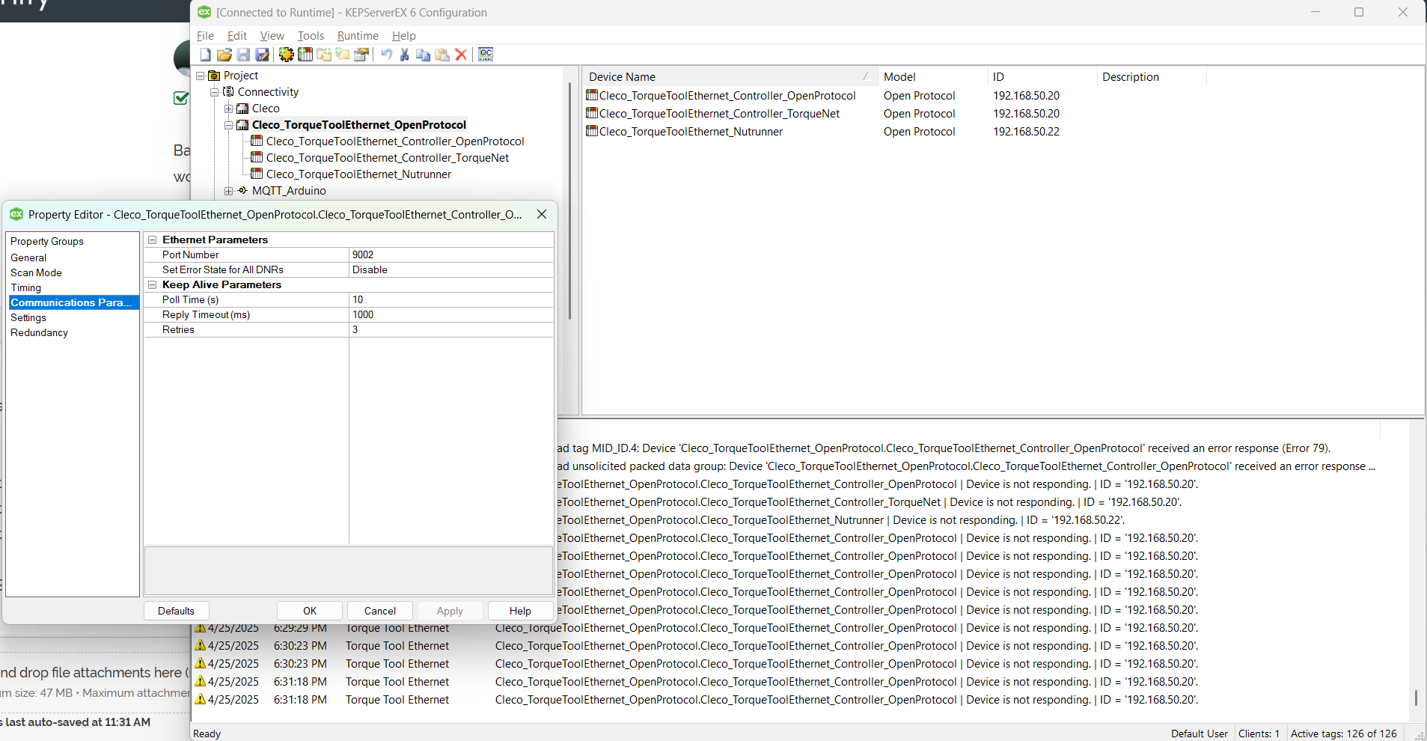Click the Undo toolbar icon

[386, 55]
